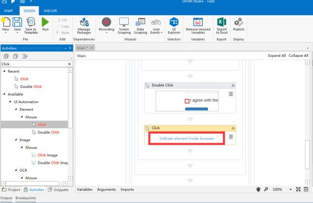
Task: Collapse the OCR tree node
Action: click(16, 170)
